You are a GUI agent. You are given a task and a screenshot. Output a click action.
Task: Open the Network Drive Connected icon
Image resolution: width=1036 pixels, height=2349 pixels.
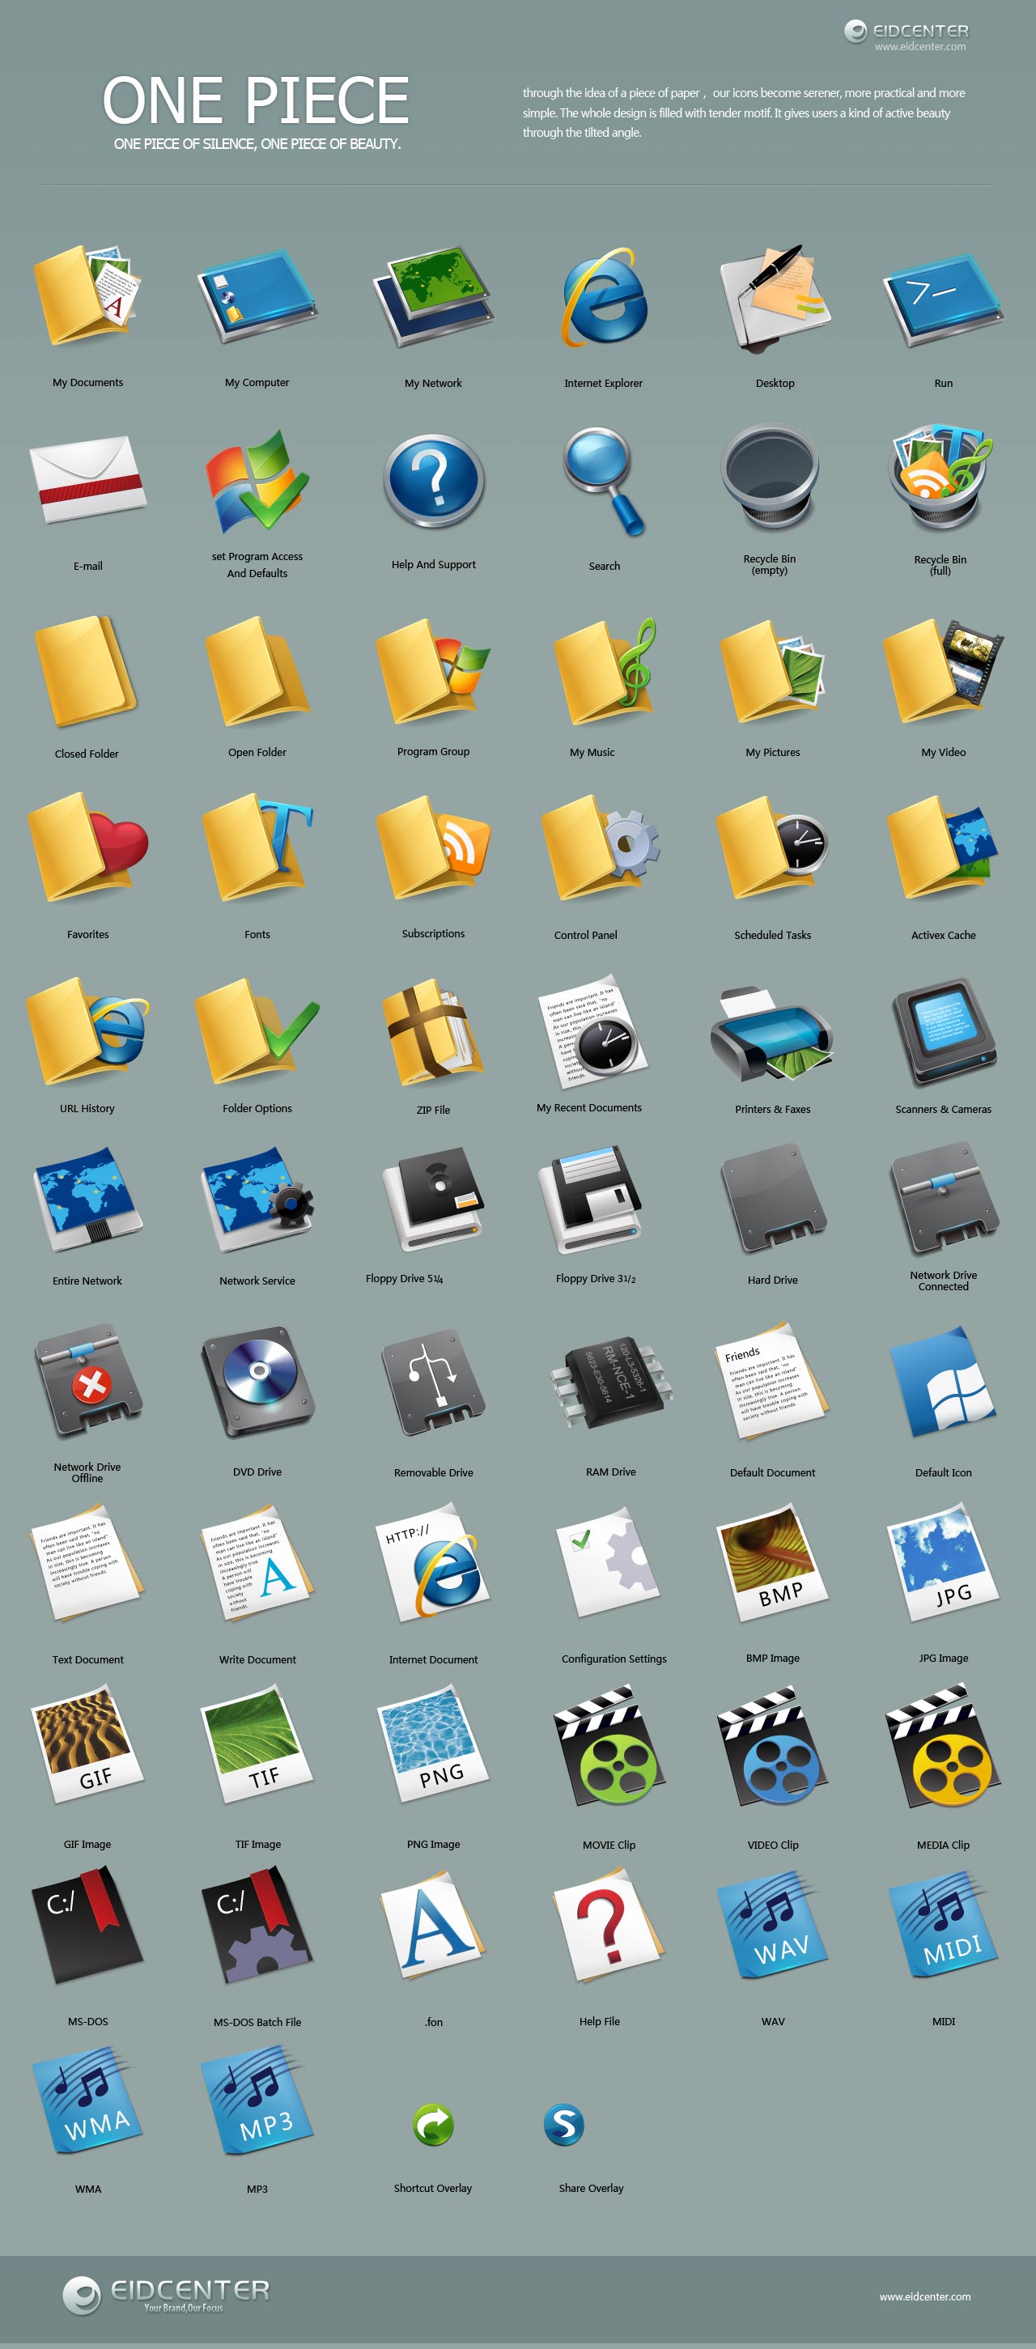[x=943, y=1198]
